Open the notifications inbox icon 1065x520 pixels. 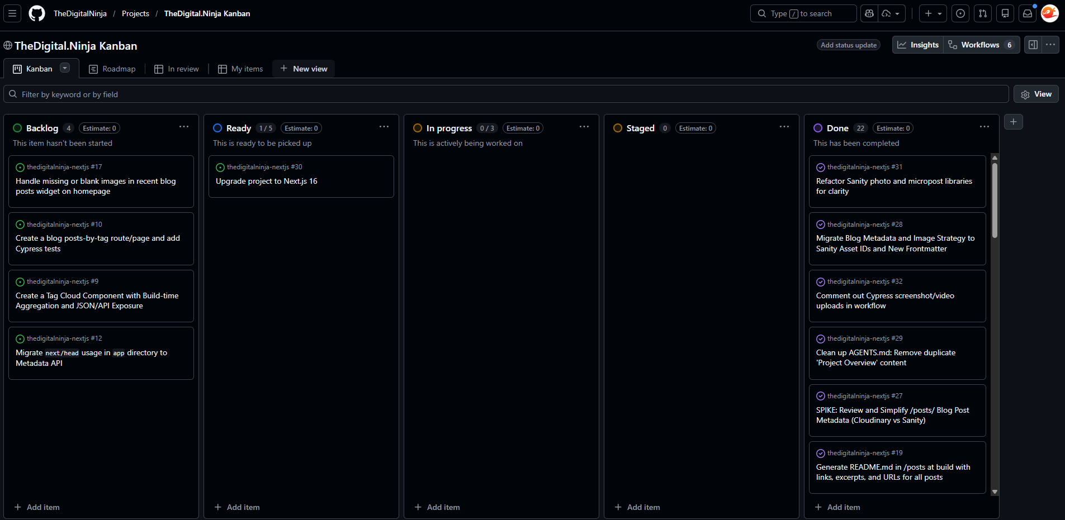tap(1028, 13)
